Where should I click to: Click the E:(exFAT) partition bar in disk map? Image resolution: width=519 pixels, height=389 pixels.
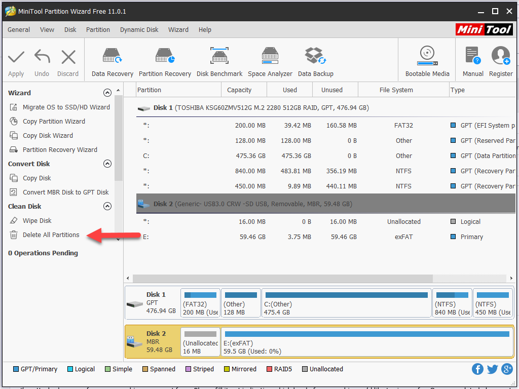(x=367, y=342)
